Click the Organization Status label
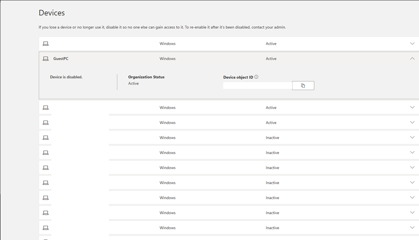419x240 pixels. pyautogui.click(x=146, y=77)
